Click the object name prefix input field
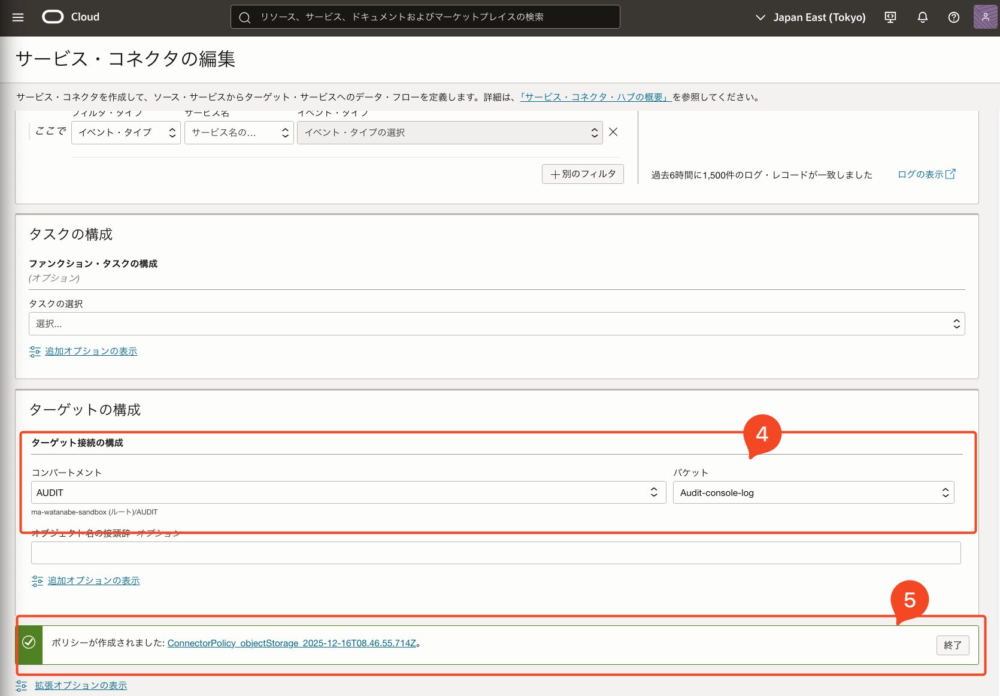This screenshot has height=696, width=1000. click(496, 553)
